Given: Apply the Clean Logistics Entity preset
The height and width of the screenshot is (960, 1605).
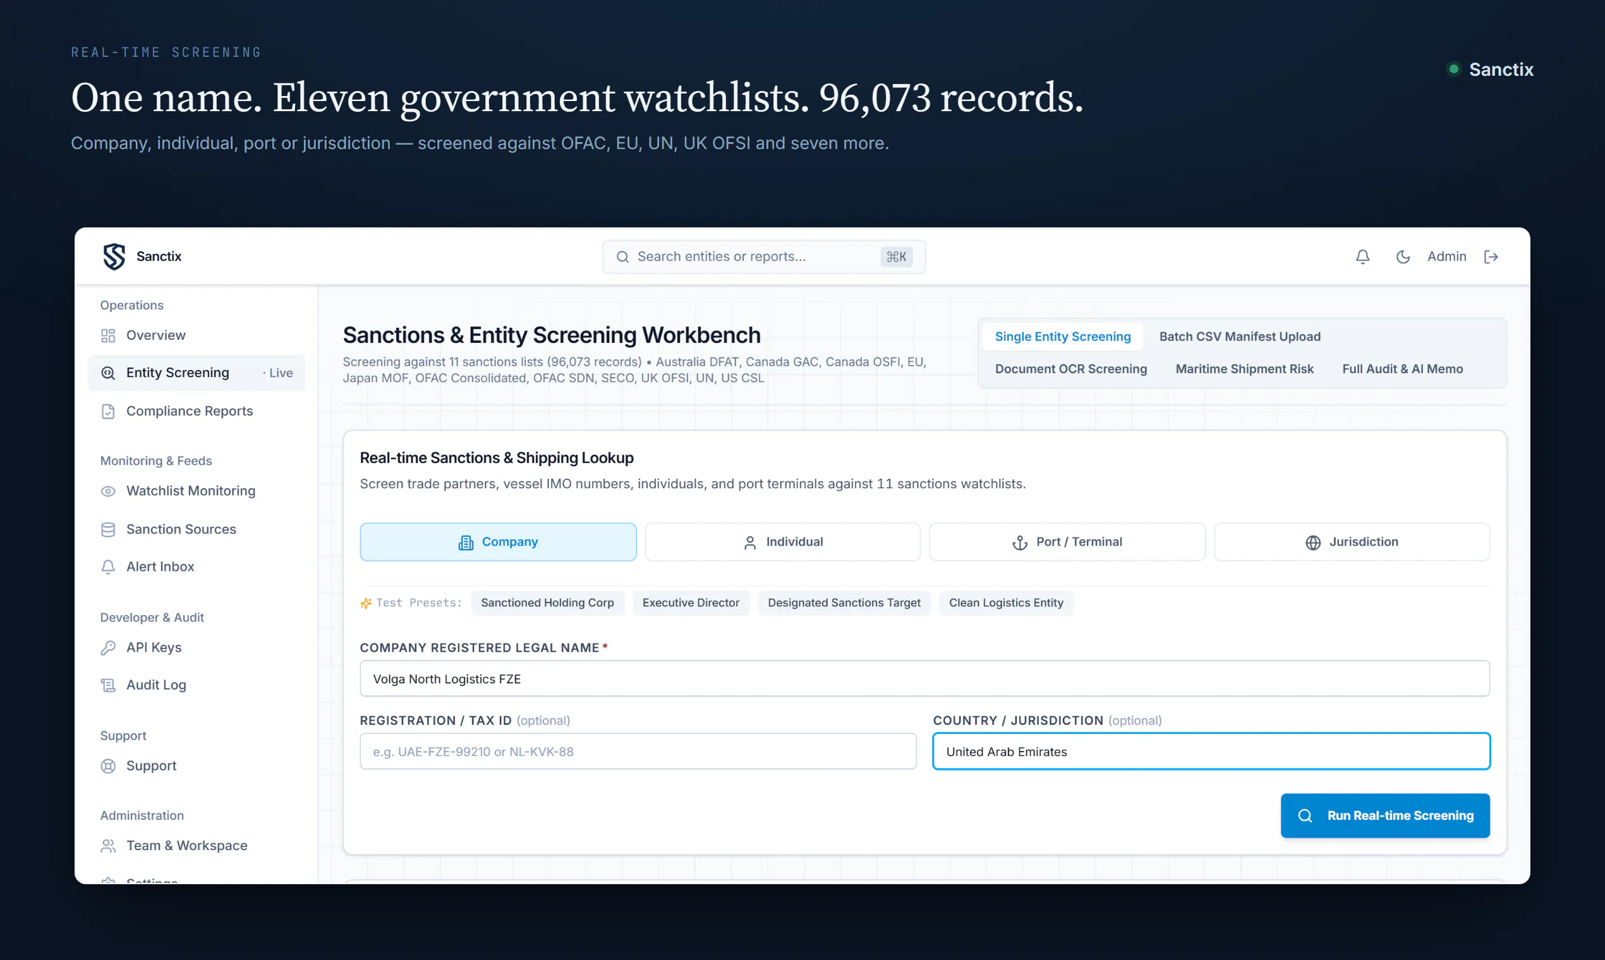Looking at the screenshot, I should tap(1006, 603).
